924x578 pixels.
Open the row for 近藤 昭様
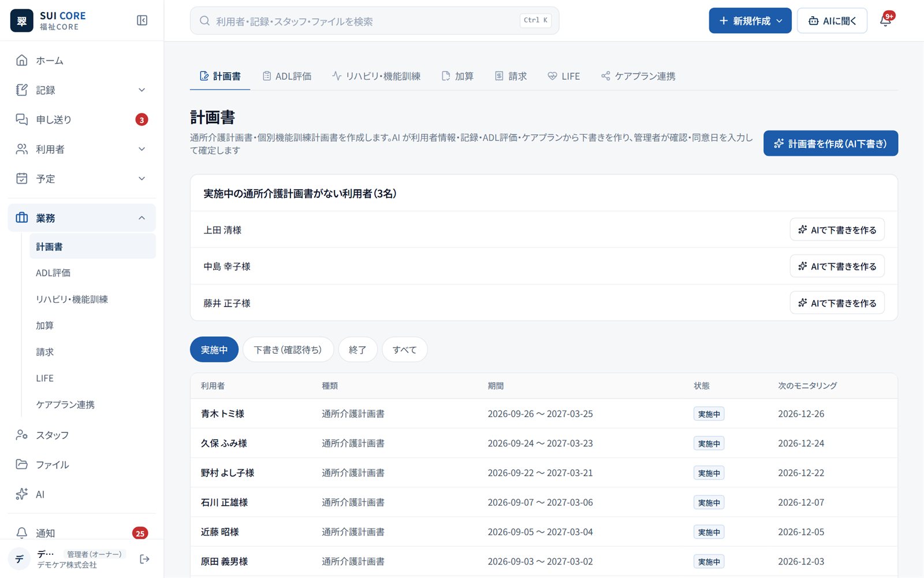[x=544, y=531]
